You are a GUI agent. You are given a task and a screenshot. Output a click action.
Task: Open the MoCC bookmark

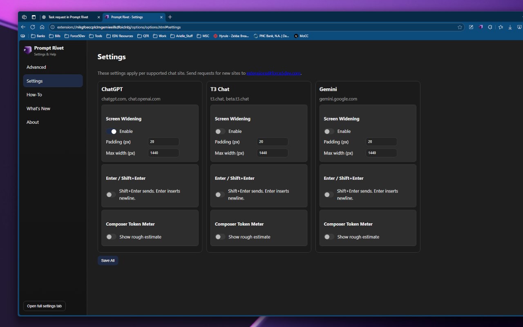click(301, 36)
